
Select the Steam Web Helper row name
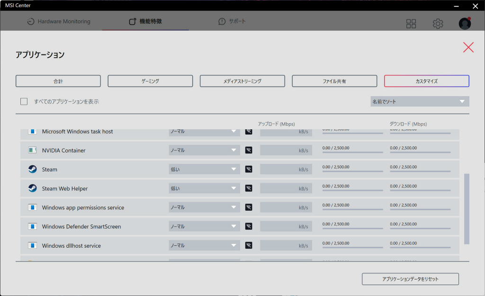tap(64, 188)
